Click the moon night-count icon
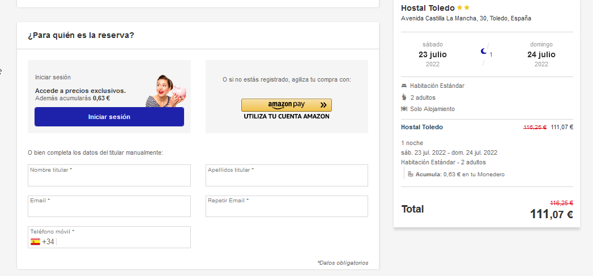The width and height of the screenshot is (593, 276). coord(483,52)
